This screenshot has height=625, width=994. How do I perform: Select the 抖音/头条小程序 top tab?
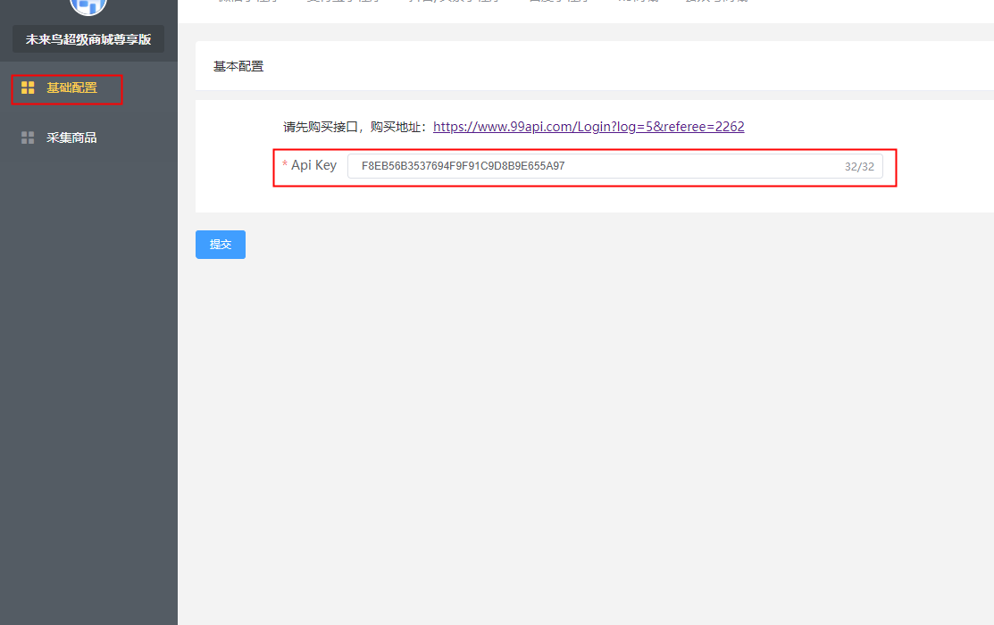455,3
